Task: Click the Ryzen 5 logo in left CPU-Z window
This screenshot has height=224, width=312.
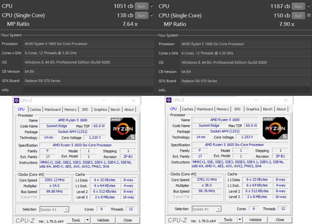Action: point(123,128)
